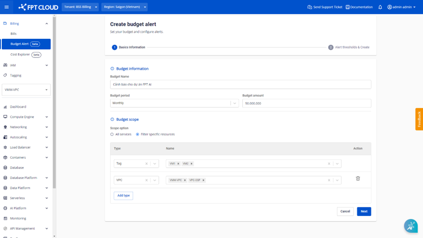Image resolution: width=423 pixels, height=238 pixels.
Task: Remove the VM1 tag chip
Action: (x=178, y=164)
